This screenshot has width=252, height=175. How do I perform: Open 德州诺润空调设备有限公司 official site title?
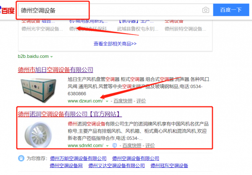[x=70, y=114]
